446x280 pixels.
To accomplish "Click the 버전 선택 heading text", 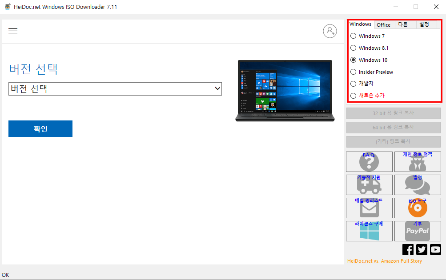I will click(x=33, y=69).
